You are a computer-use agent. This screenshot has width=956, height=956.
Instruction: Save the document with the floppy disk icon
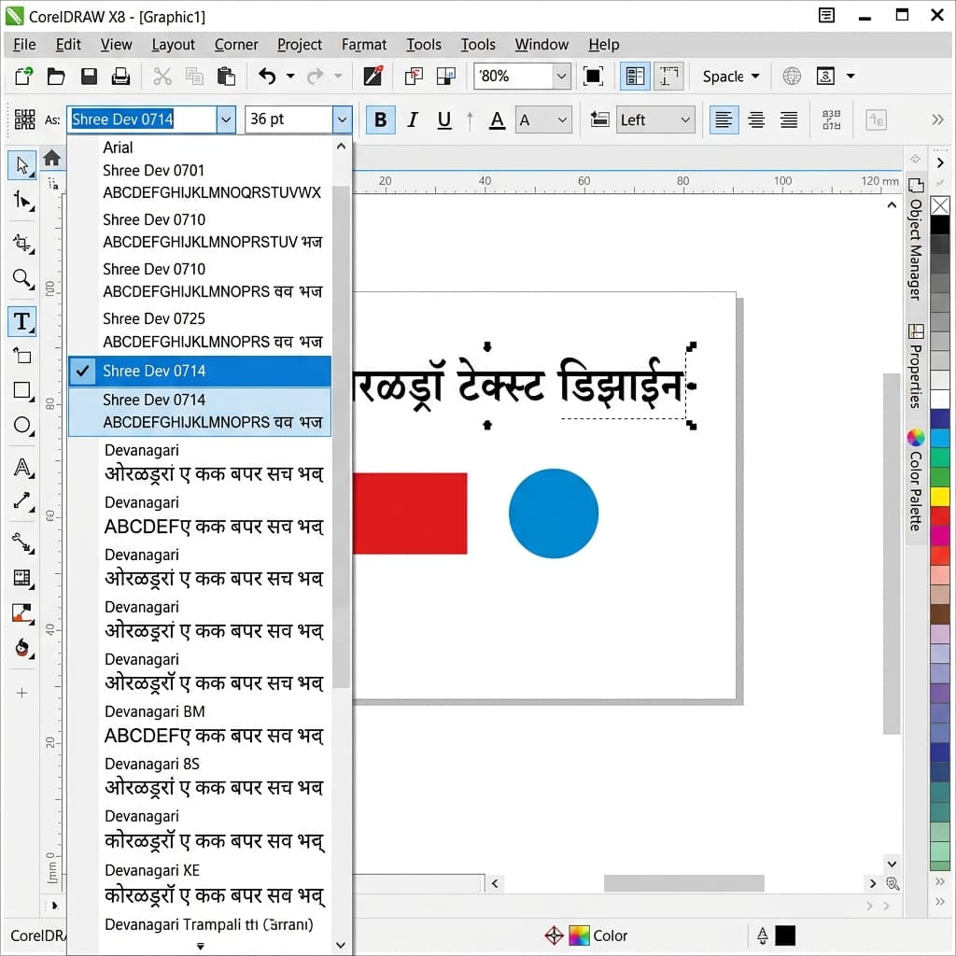89,77
